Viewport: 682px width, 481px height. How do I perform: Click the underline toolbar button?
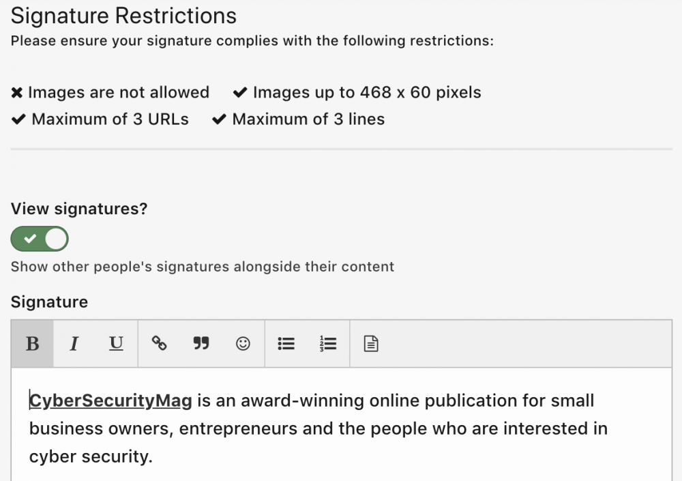pyautogui.click(x=117, y=343)
